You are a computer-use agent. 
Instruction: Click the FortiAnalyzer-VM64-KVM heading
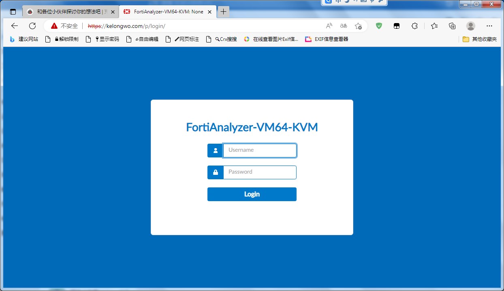point(252,127)
